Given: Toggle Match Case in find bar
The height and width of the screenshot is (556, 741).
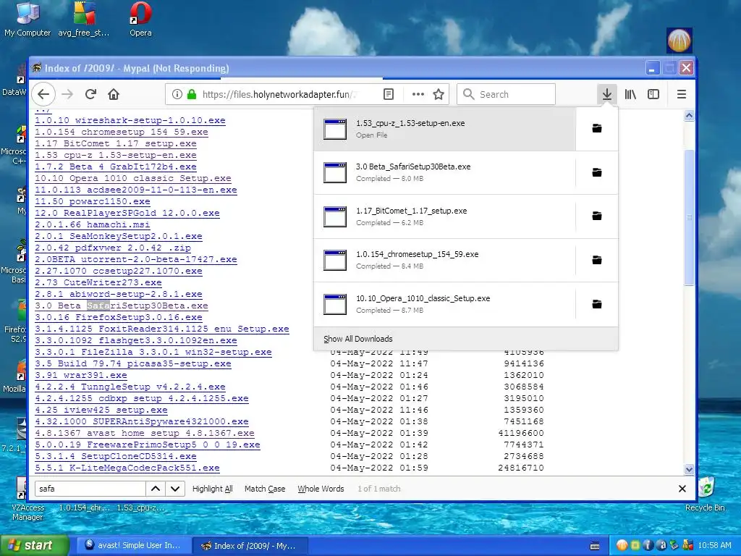Looking at the screenshot, I should tap(265, 489).
